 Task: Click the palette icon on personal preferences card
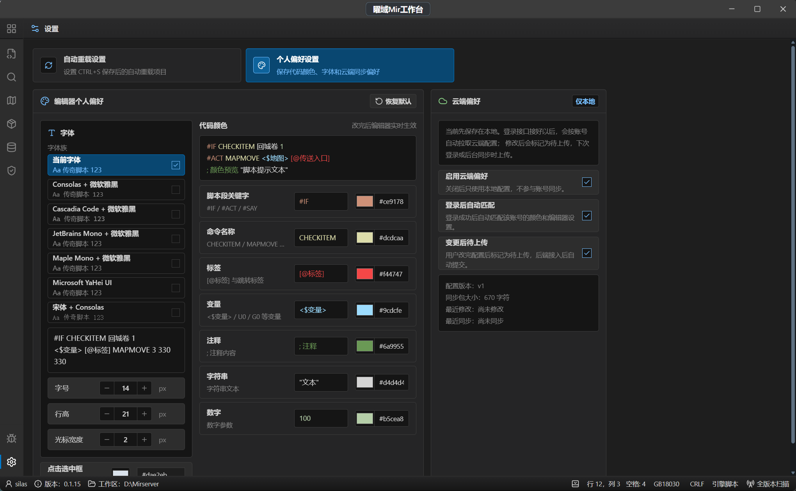coord(261,65)
